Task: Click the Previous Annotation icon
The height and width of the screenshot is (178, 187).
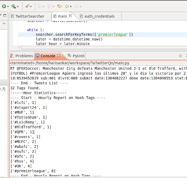Action: 49,6
